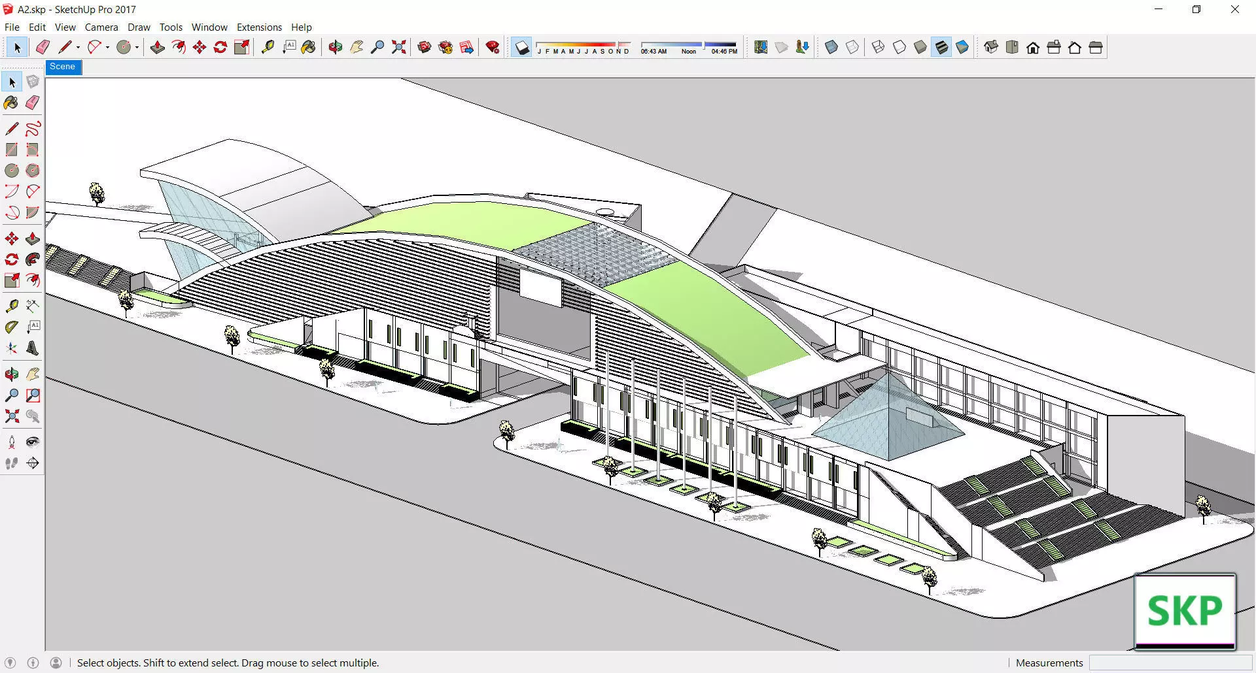Screen dimensions: 1256x673
Task: Pick the Rectangle tool in left toolbar
Action: (11, 150)
